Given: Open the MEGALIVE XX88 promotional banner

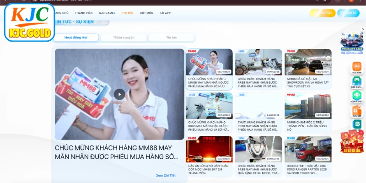Looking at the screenshot, I should click(352, 43).
